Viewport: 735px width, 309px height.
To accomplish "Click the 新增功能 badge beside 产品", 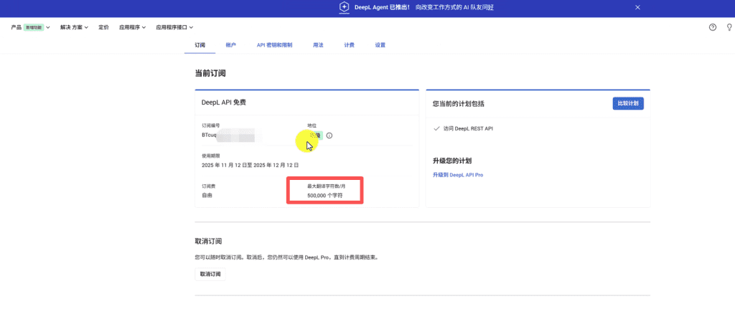I will [34, 28].
